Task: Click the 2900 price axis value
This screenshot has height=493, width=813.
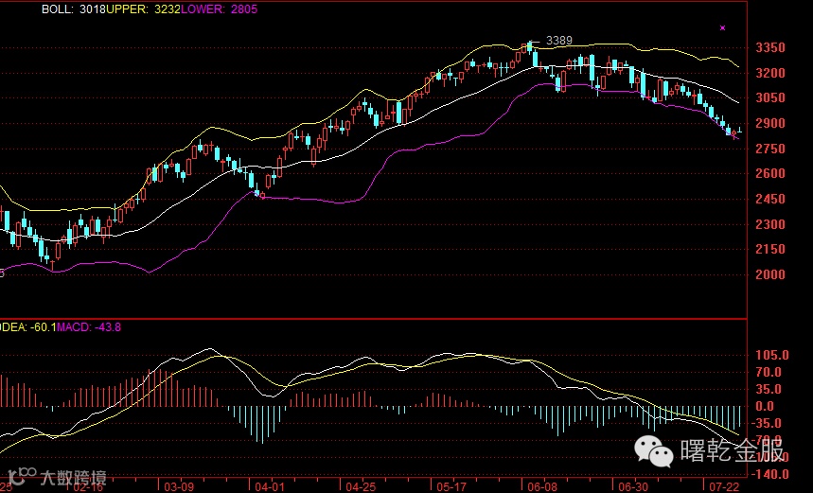Action: click(770, 123)
